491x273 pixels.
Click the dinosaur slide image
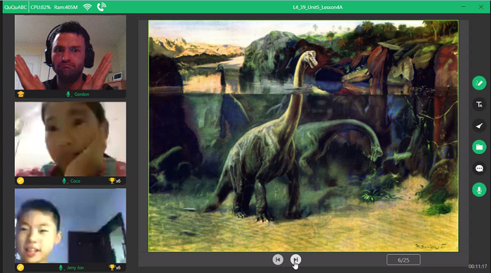(303, 136)
